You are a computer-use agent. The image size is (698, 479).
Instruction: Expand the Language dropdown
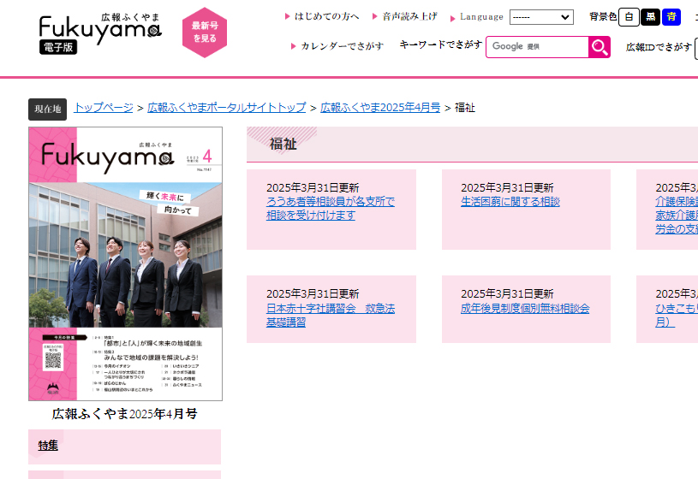click(541, 17)
